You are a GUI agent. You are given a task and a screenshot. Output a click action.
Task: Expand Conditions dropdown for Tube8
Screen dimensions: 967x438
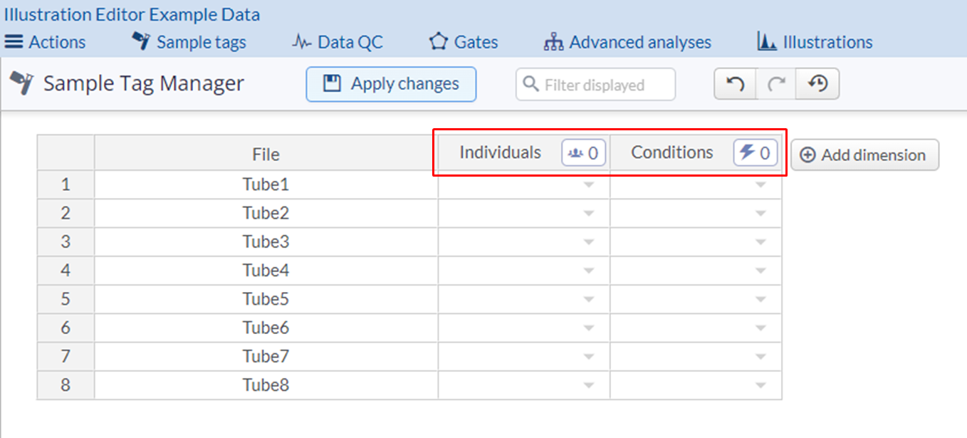pos(760,385)
